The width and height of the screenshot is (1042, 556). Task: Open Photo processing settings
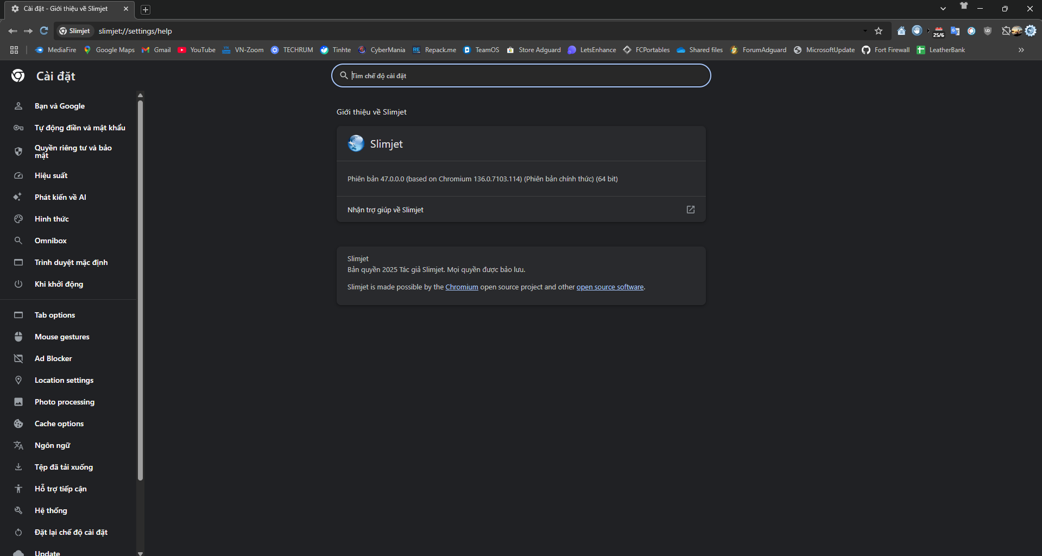(65, 402)
